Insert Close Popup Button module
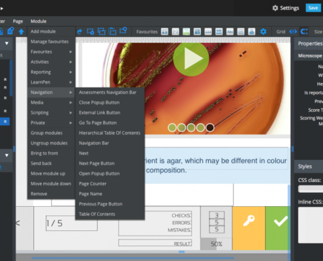Image resolution: width=323 pixels, height=261 pixels. click(110, 102)
